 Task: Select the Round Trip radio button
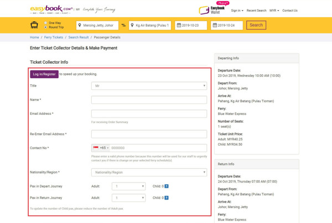[x=45, y=27]
